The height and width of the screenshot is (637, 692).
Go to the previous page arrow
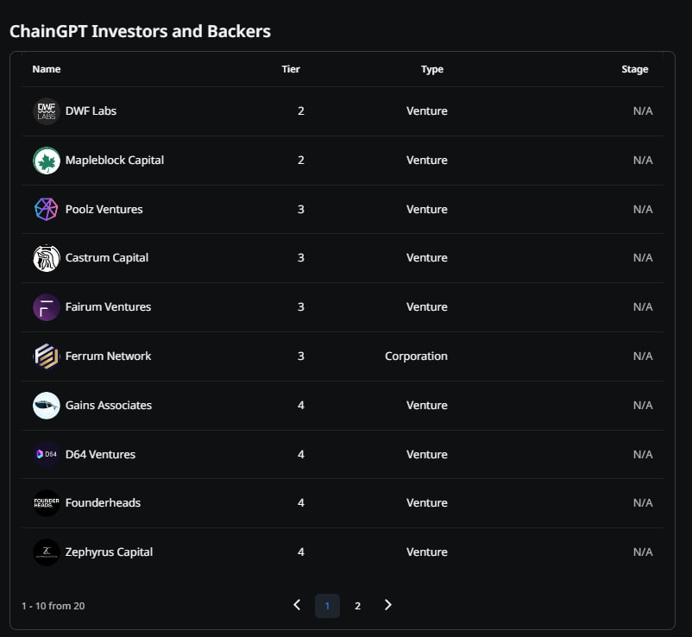[x=297, y=605]
